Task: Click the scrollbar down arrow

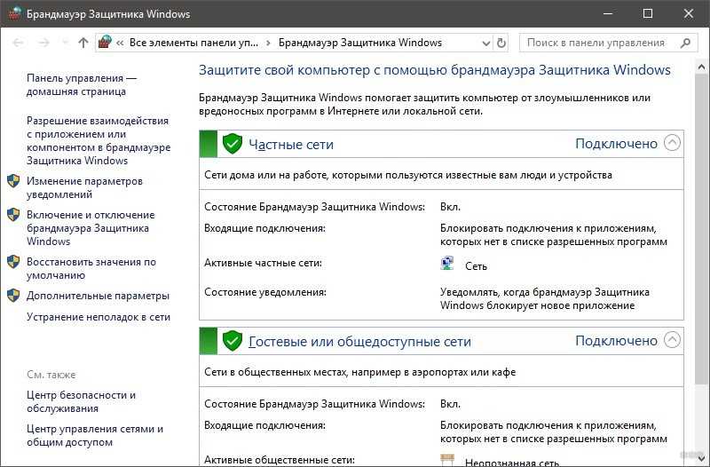Action: (701, 459)
